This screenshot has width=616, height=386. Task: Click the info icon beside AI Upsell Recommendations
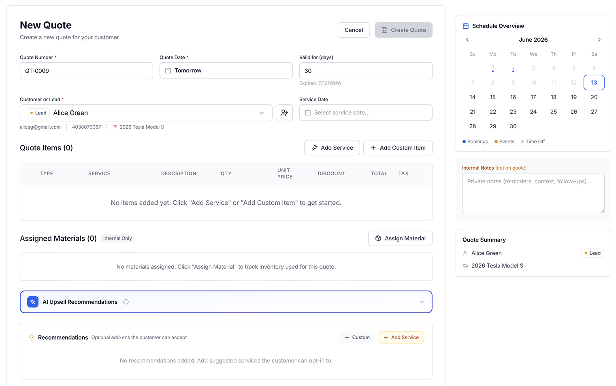126,302
